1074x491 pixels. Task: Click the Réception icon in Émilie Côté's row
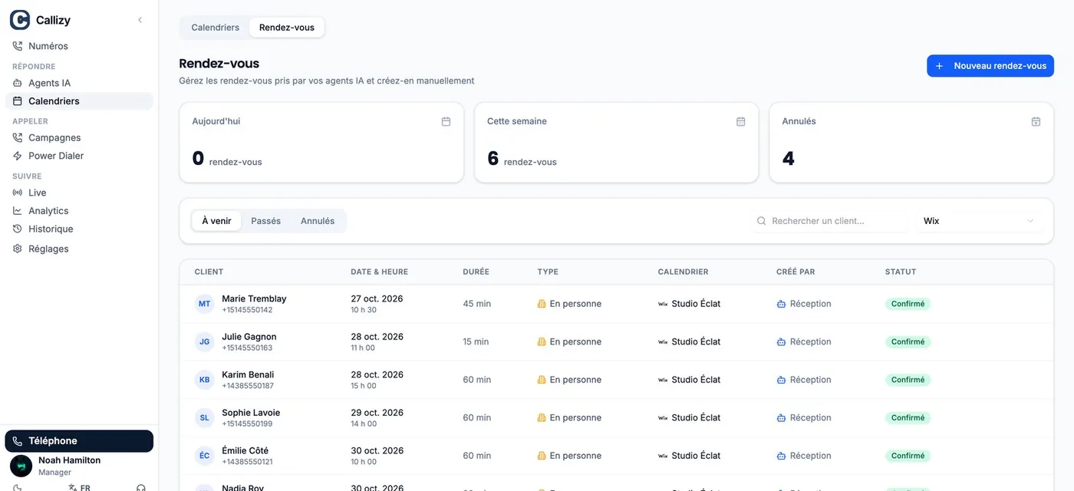781,456
